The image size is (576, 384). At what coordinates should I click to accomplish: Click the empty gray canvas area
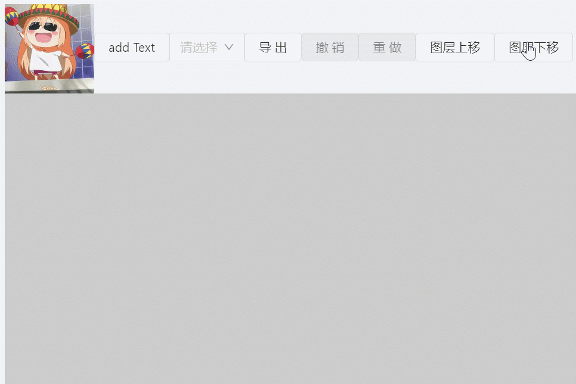coord(290,238)
